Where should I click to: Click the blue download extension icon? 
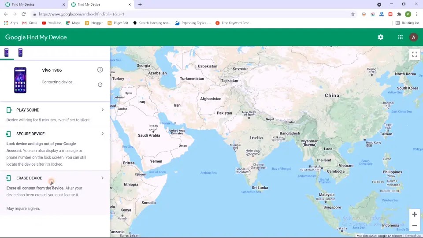382,14
